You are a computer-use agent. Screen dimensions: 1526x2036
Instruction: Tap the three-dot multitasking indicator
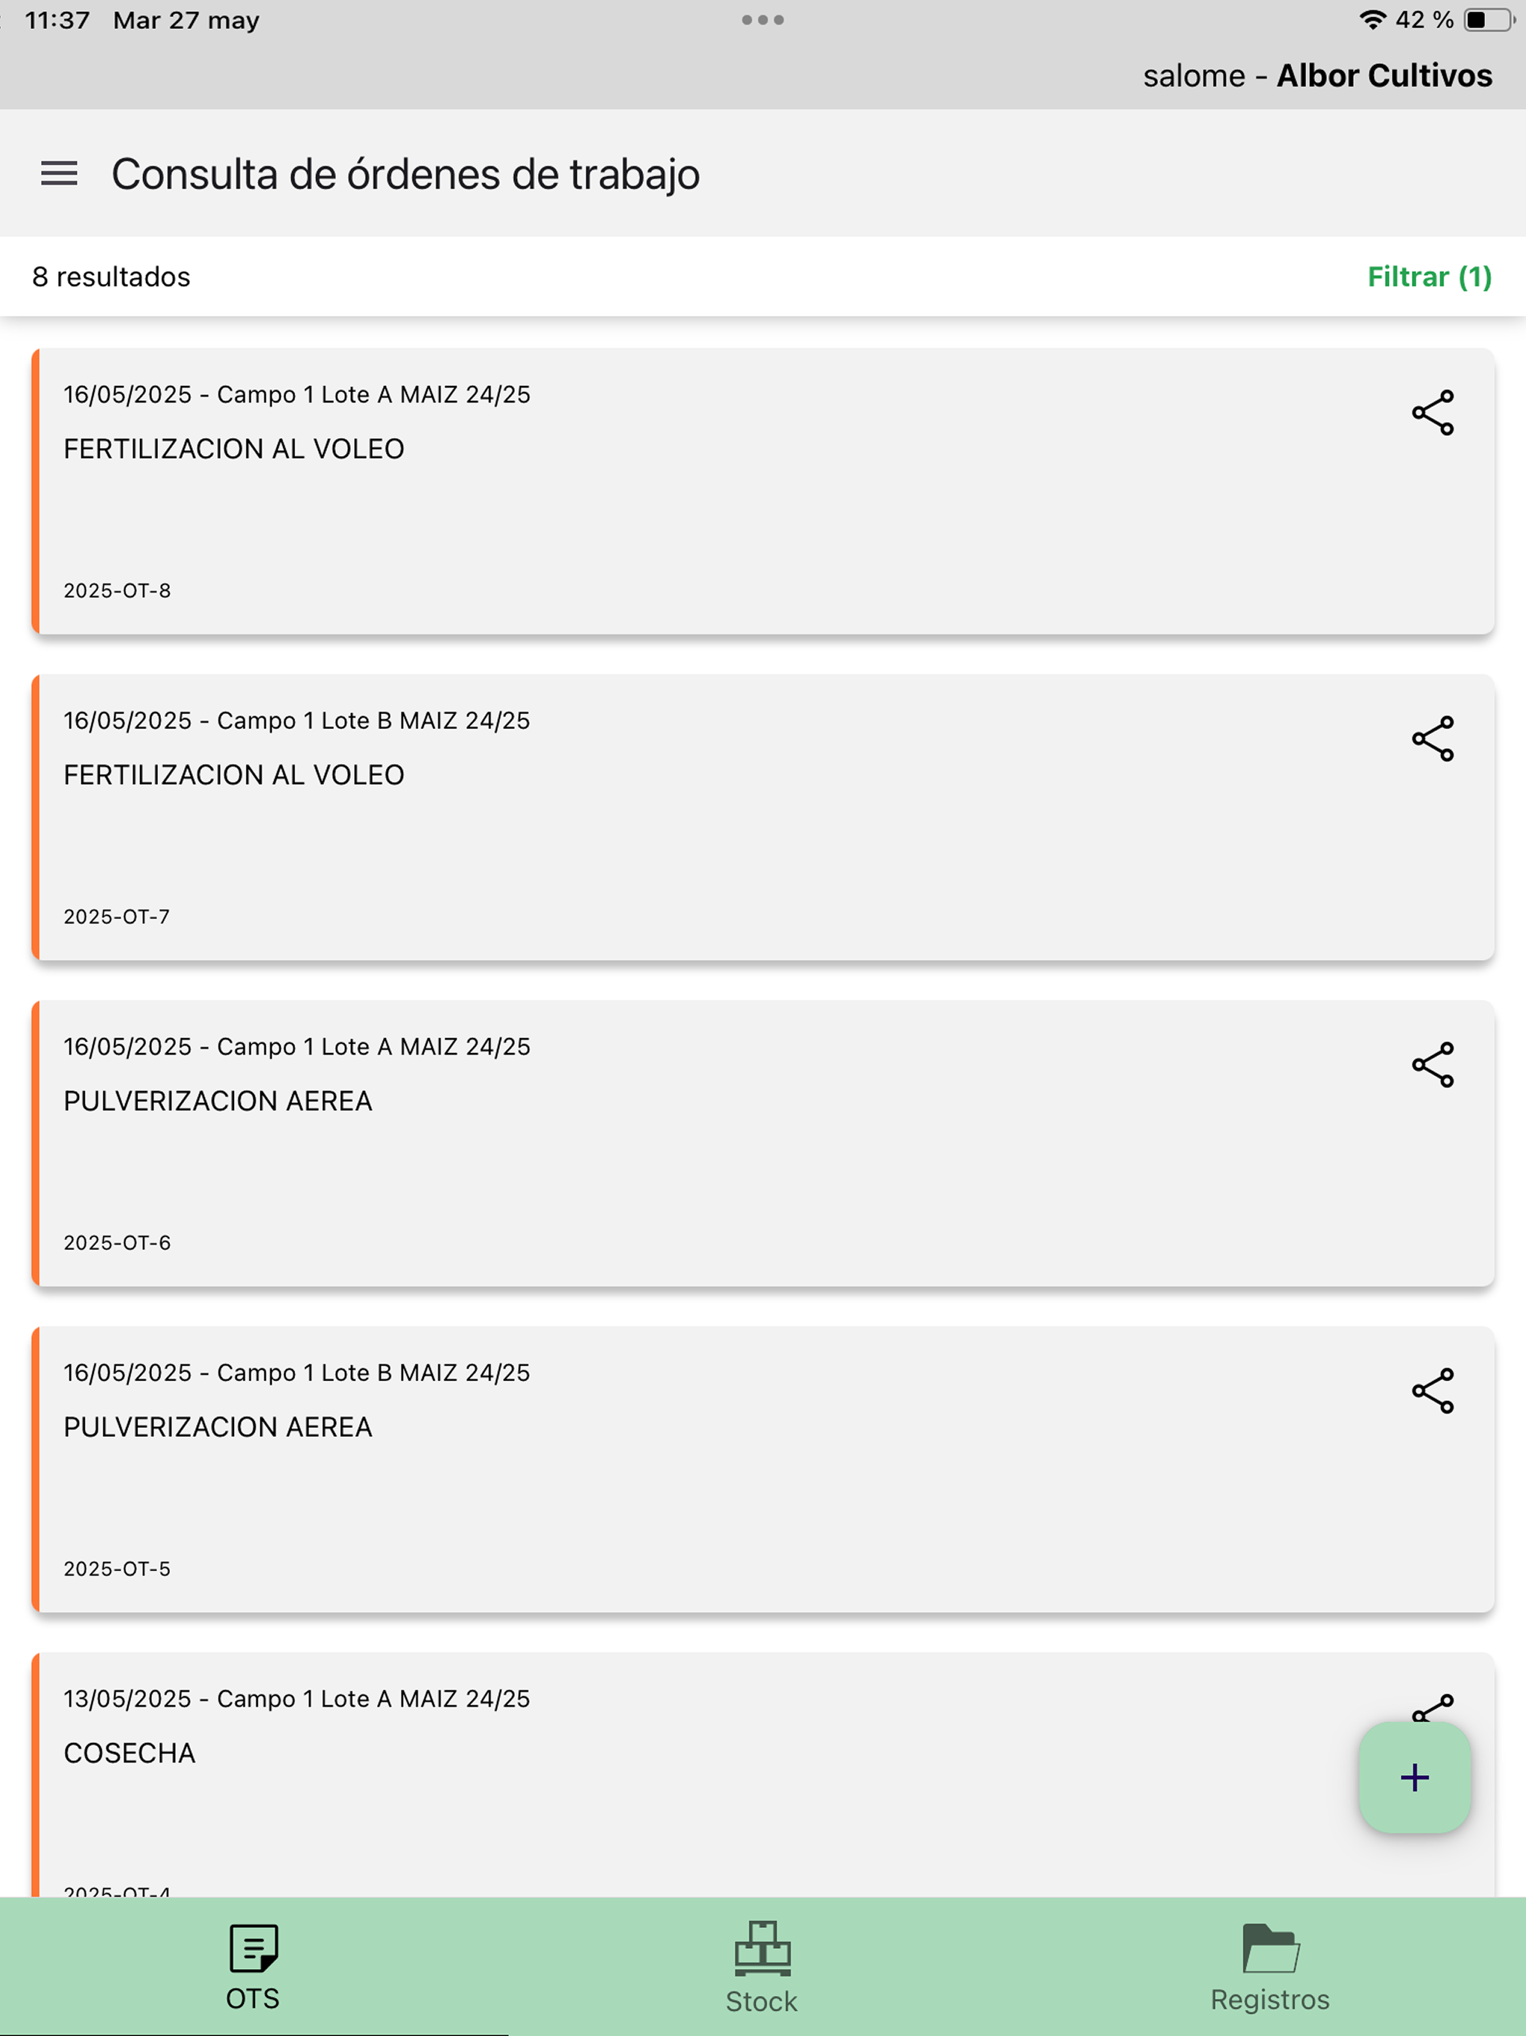[x=763, y=19]
